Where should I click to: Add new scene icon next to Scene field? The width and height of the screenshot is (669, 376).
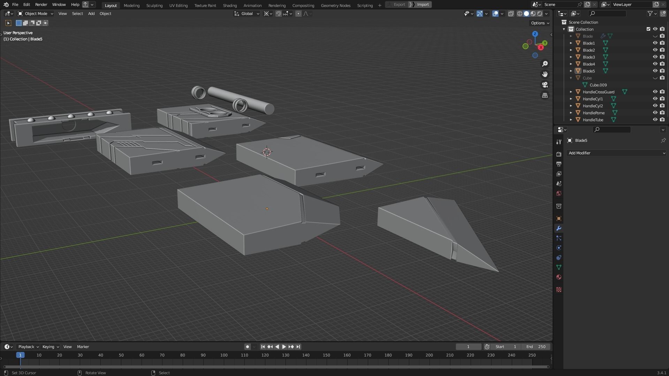(x=587, y=5)
